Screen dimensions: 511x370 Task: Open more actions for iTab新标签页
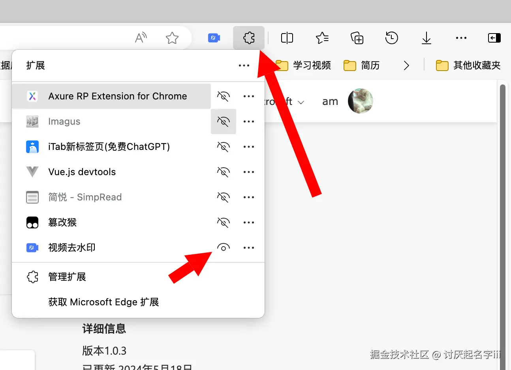[249, 147]
